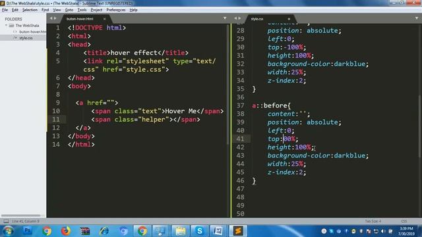Click 'hover effect' title text on line 4
Screen dimensions: 422x237
point(134,53)
